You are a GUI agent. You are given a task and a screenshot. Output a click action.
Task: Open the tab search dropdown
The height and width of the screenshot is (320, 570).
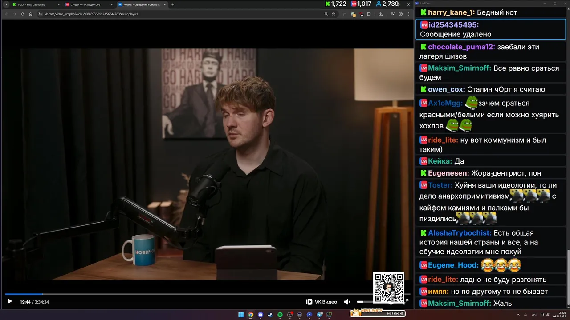(6, 4)
